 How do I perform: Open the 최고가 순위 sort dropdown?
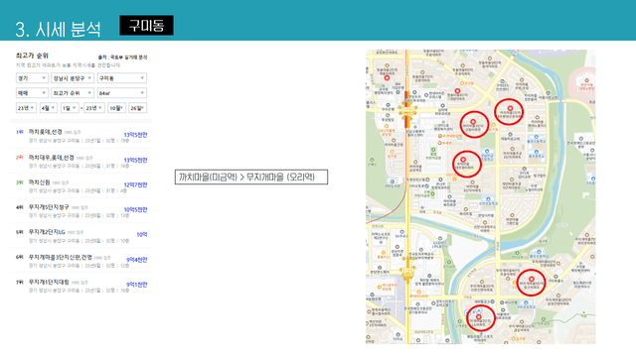click(x=73, y=93)
